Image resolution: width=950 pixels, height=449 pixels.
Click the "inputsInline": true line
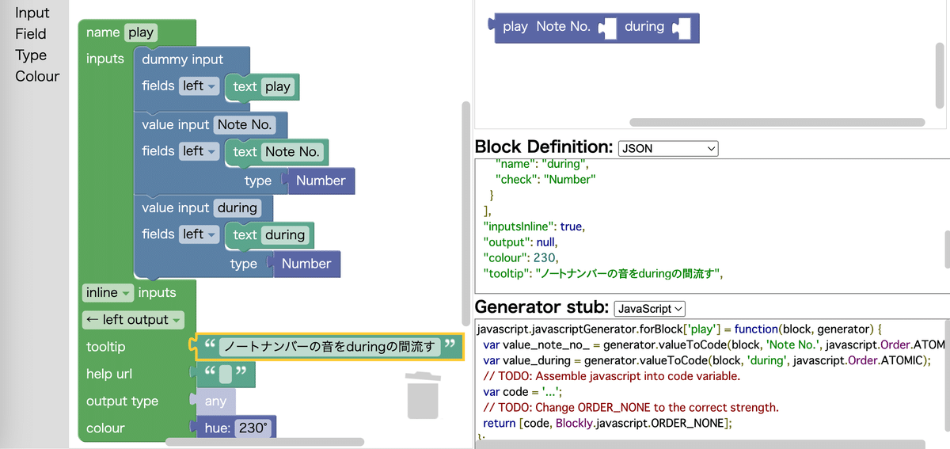pos(534,226)
